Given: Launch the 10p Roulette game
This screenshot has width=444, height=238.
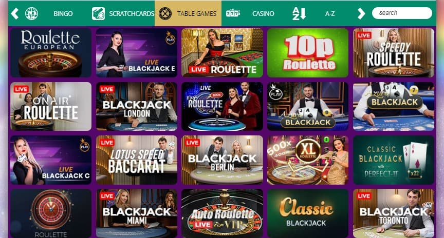Looking at the screenshot, I should point(308,52).
